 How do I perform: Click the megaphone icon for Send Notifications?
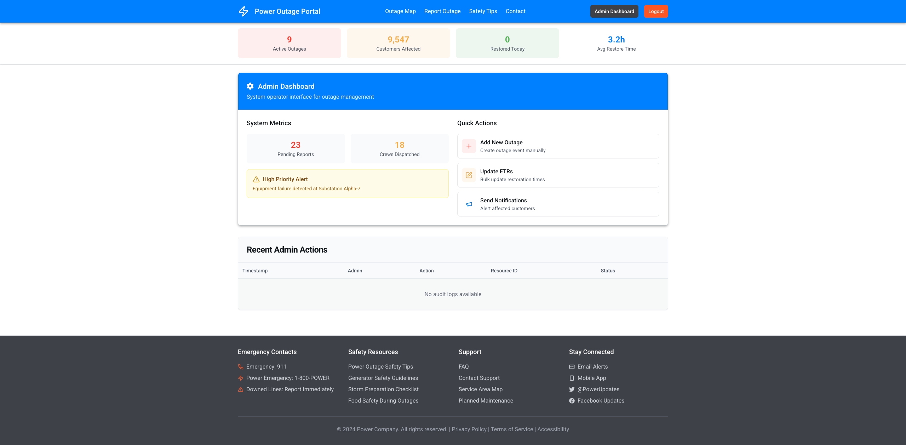click(x=469, y=204)
